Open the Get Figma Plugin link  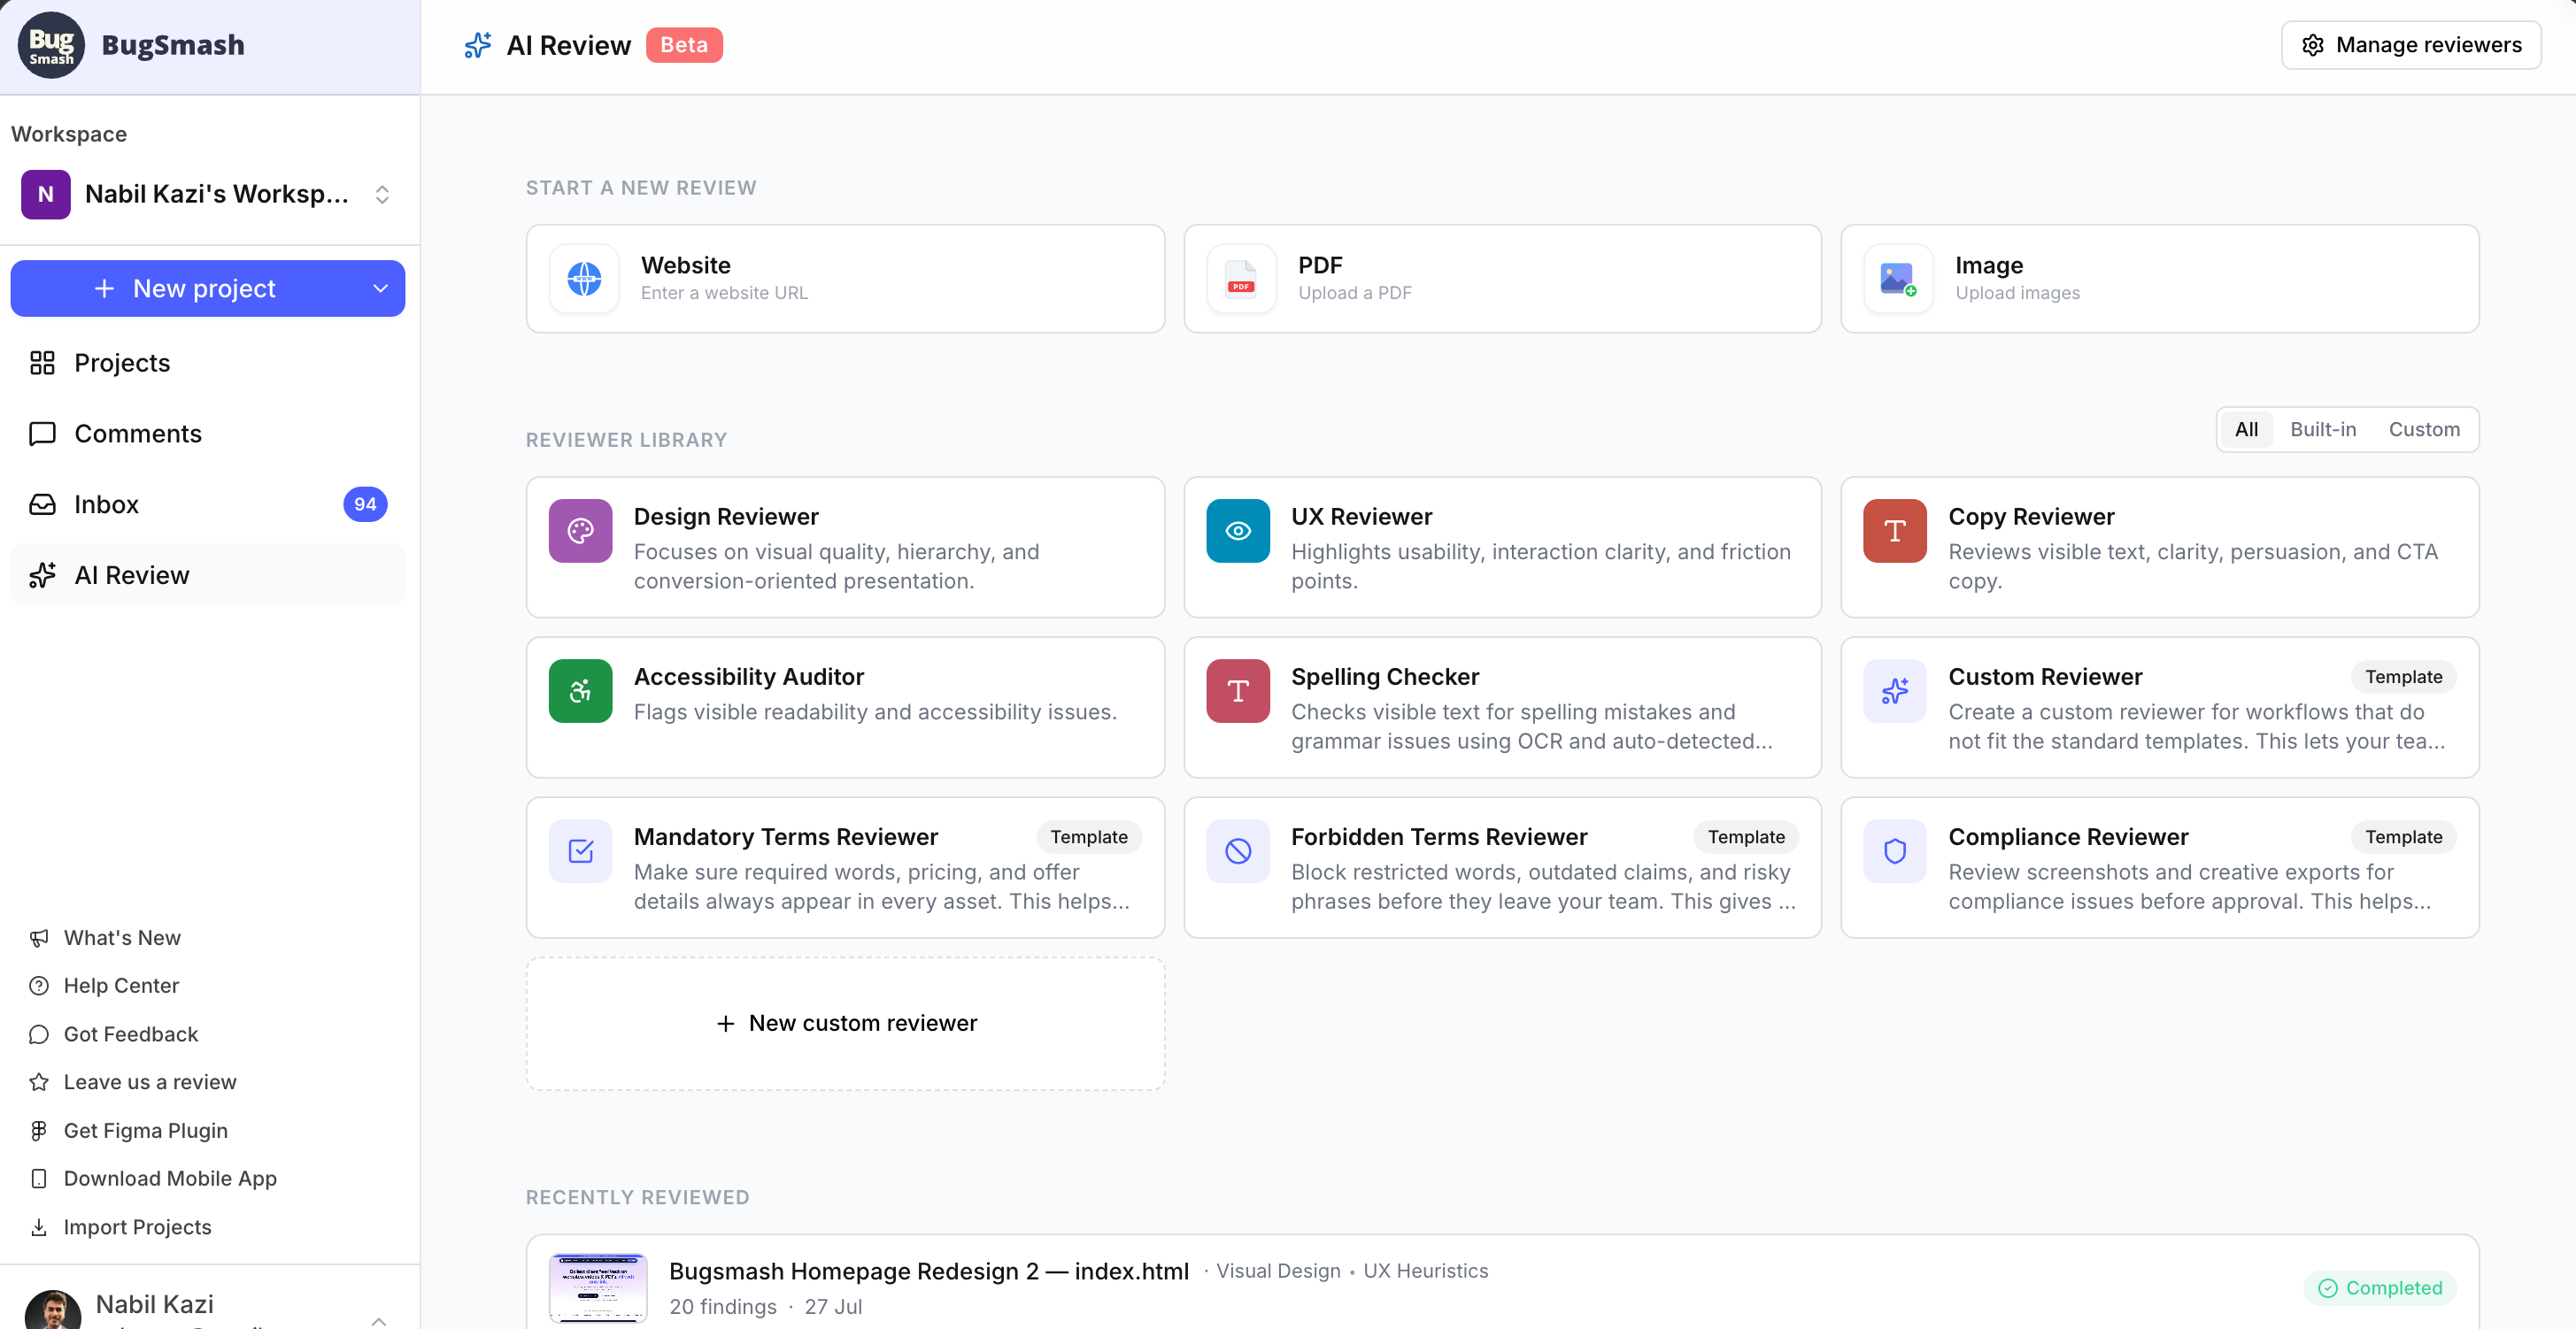(x=146, y=1130)
